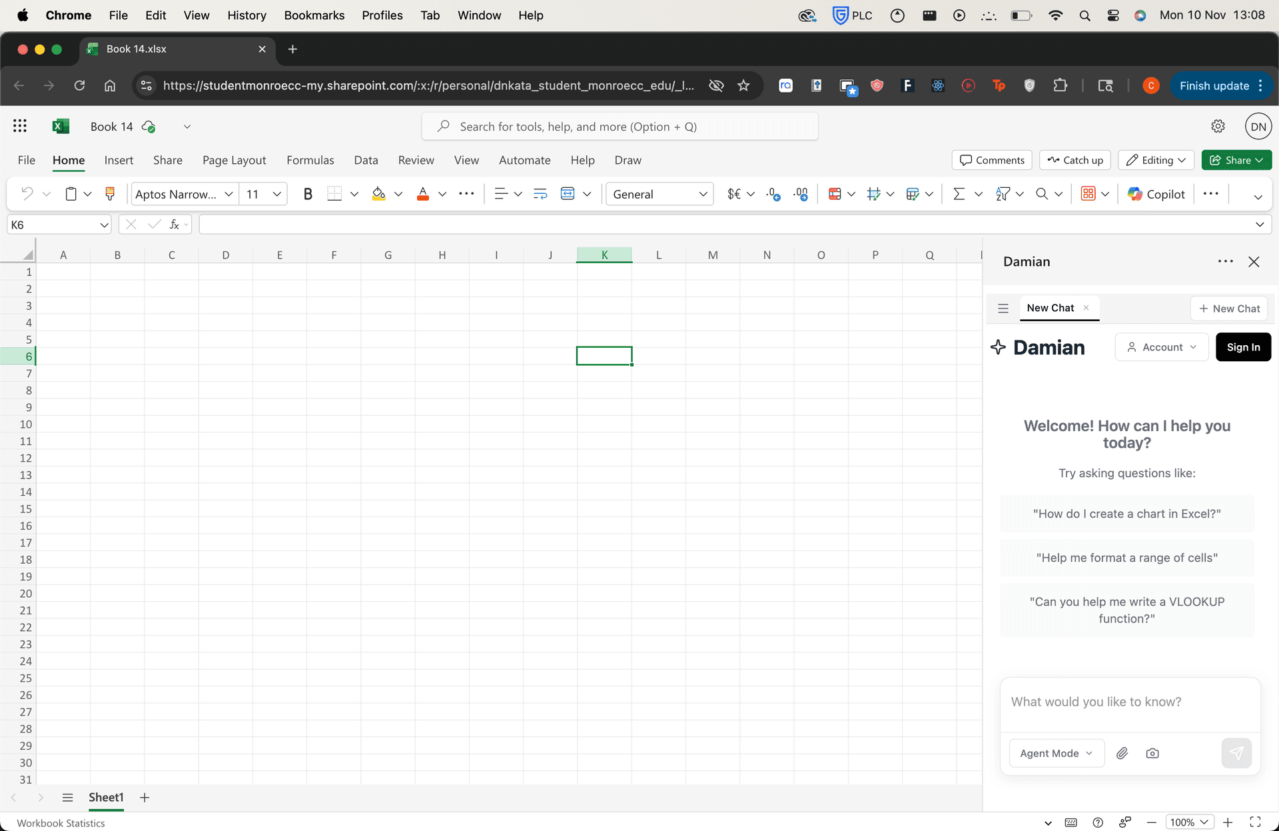Open the Account dropdown in Damian panel
Screen dimensions: 1279x831
(1161, 347)
